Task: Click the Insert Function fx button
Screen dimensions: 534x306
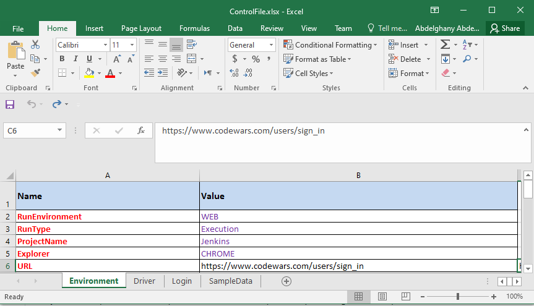Action: pos(140,130)
